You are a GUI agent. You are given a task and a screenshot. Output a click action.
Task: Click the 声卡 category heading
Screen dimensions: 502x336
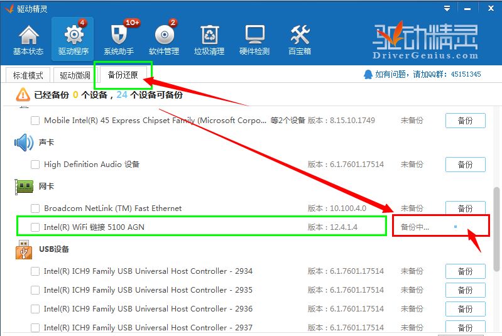pos(46,142)
